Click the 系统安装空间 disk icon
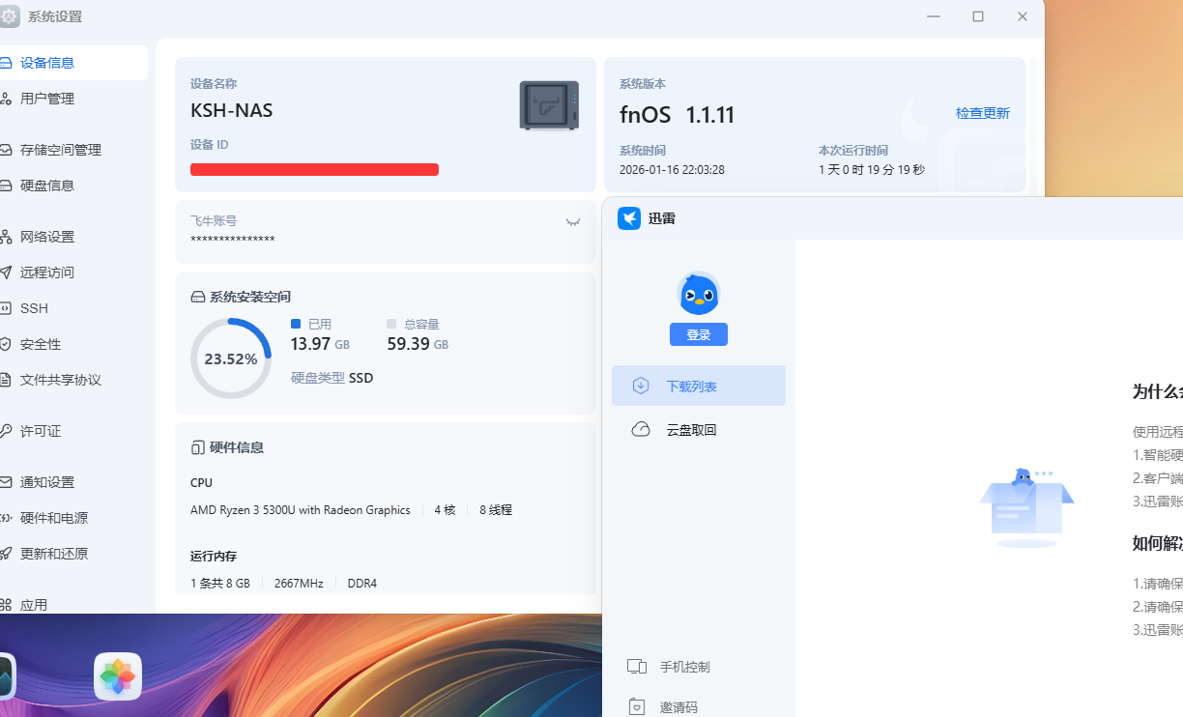 198,297
